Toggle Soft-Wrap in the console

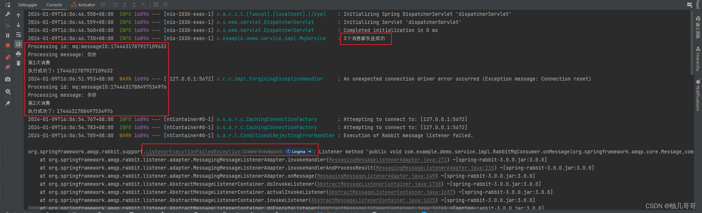click(18, 35)
